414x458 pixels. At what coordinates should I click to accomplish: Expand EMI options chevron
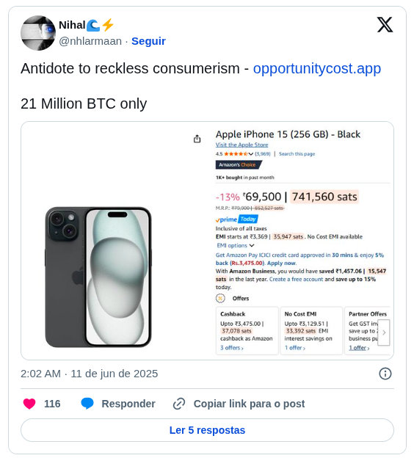coord(252,246)
